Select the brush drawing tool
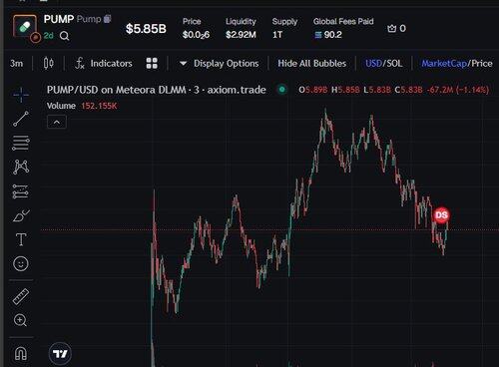The height and width of the screenshot is (367, 499). (21, 215)
